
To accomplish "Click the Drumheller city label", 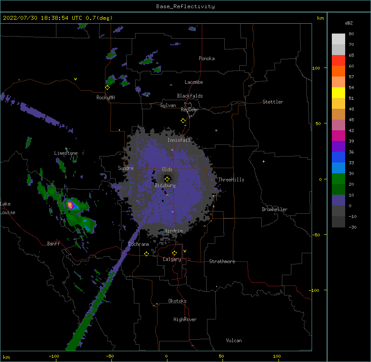I will click(x=275, y=209).
